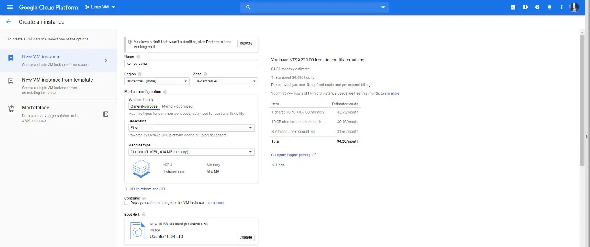Viewport: 590px width, 247px height.
Task: Click the Machine configuration help icon
Action: tap(165, 92)
